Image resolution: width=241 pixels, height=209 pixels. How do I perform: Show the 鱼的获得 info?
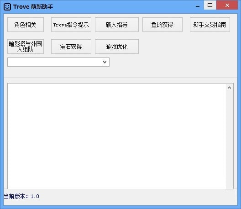click(162, 25)
